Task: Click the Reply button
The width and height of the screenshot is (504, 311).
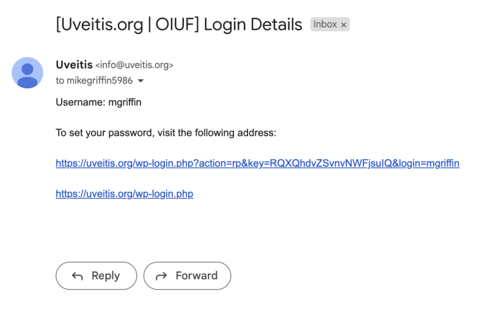Action: pyautogui.click(x=97, y=276)
